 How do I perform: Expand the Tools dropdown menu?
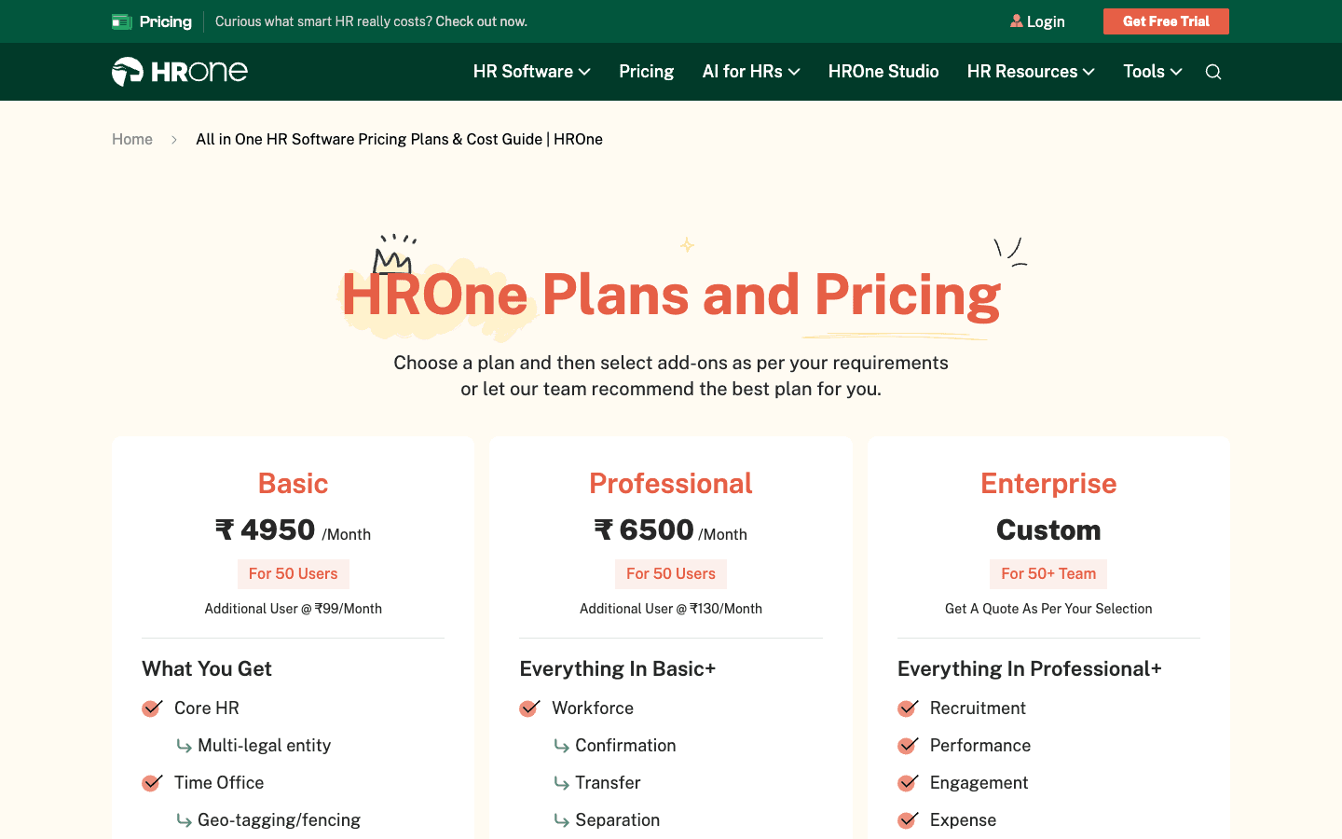(x=1153, y=72)
